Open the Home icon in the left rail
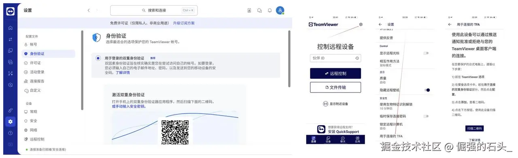This screenshot has width=518, height=158. 11,28
